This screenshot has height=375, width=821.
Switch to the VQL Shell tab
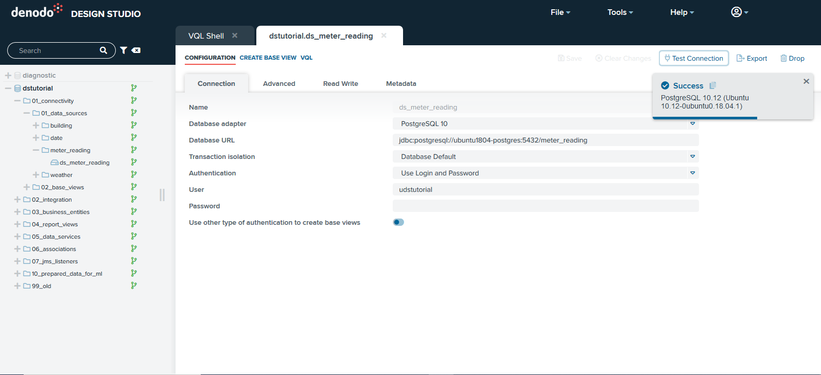click(206, 36)
